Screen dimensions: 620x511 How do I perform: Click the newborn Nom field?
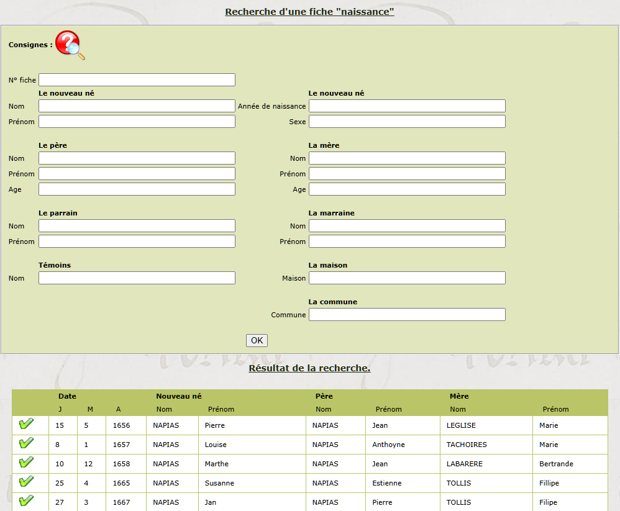click(137, 106)
